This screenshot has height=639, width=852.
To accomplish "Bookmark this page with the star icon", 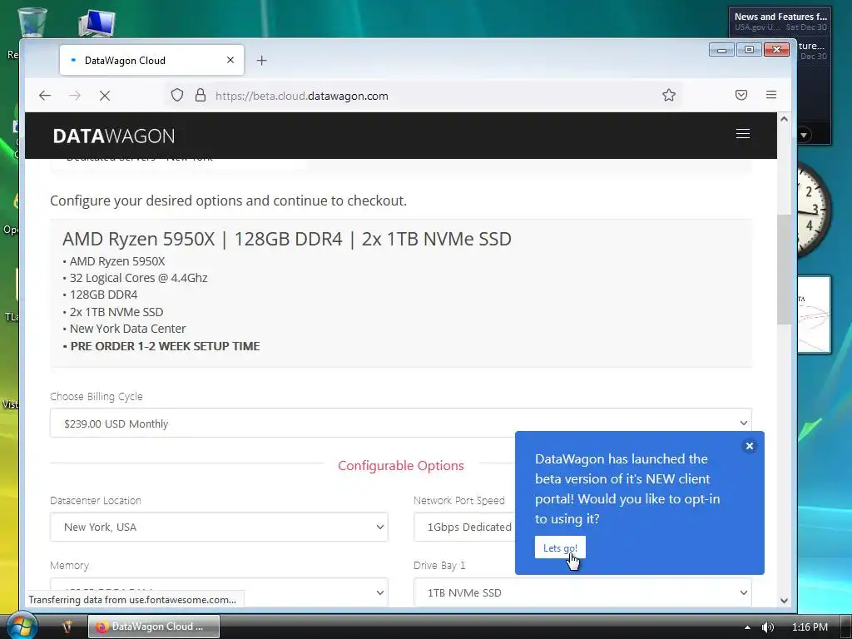I will pos(669,95).
